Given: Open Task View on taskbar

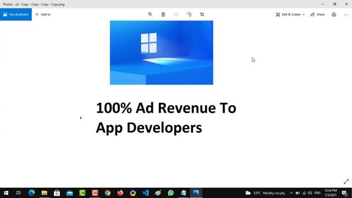Looking at the screenshot, I should click(x=19, y=193).
